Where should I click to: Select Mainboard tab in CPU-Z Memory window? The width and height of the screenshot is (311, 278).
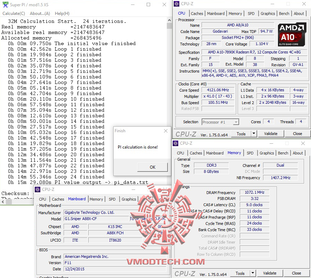[x=215, y=153]
